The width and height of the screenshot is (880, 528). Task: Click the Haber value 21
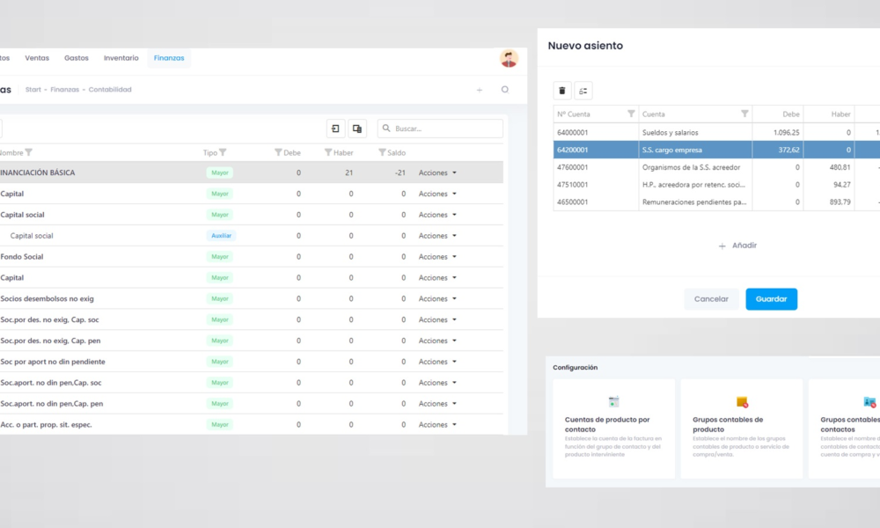(x=349, y=172)
